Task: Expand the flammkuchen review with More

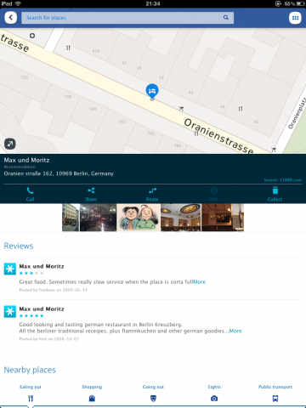Action: (x=235, y=331)
